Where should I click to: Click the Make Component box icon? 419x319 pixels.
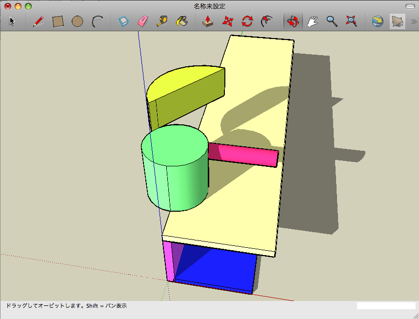pos(123,21)
